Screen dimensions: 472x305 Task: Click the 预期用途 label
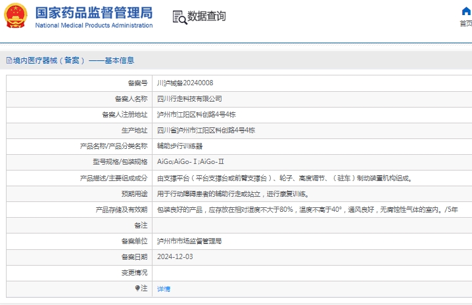click(134, 194)
